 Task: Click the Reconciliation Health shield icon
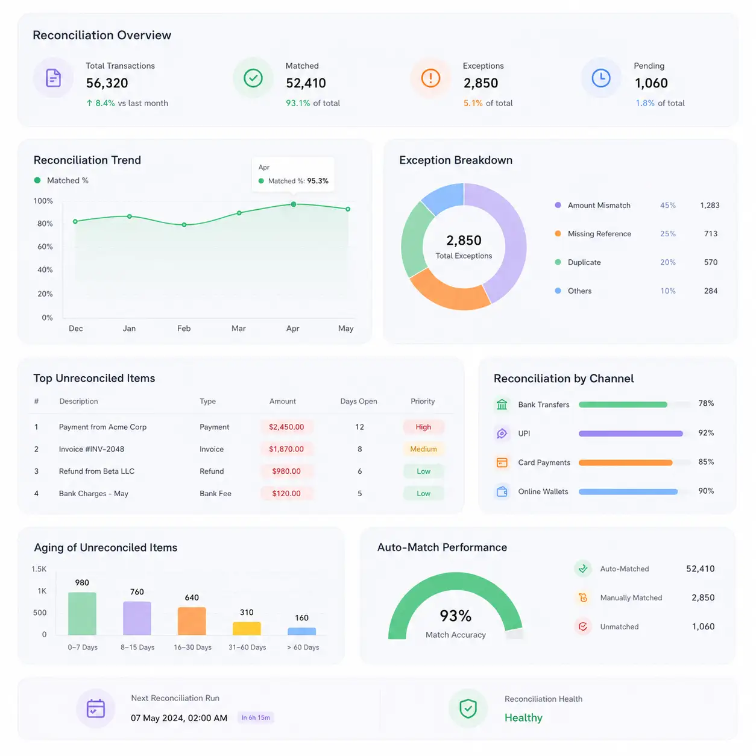coord(468,708)
